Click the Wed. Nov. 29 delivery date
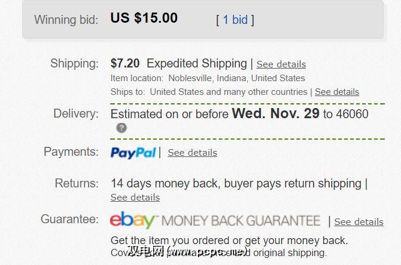This screenshot has height=265, width=401. coord(275,113)
